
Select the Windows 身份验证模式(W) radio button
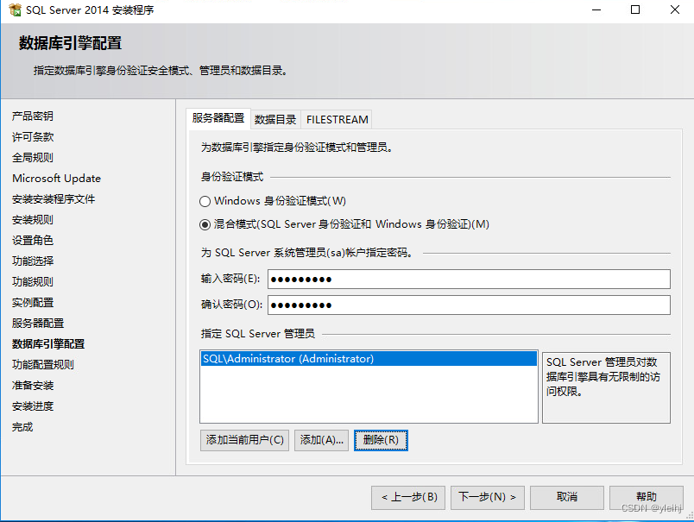(x=205, y=201)
